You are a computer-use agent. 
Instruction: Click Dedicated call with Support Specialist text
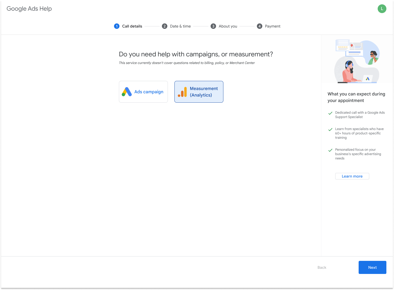pyautogui.click(x=360, y=115)
